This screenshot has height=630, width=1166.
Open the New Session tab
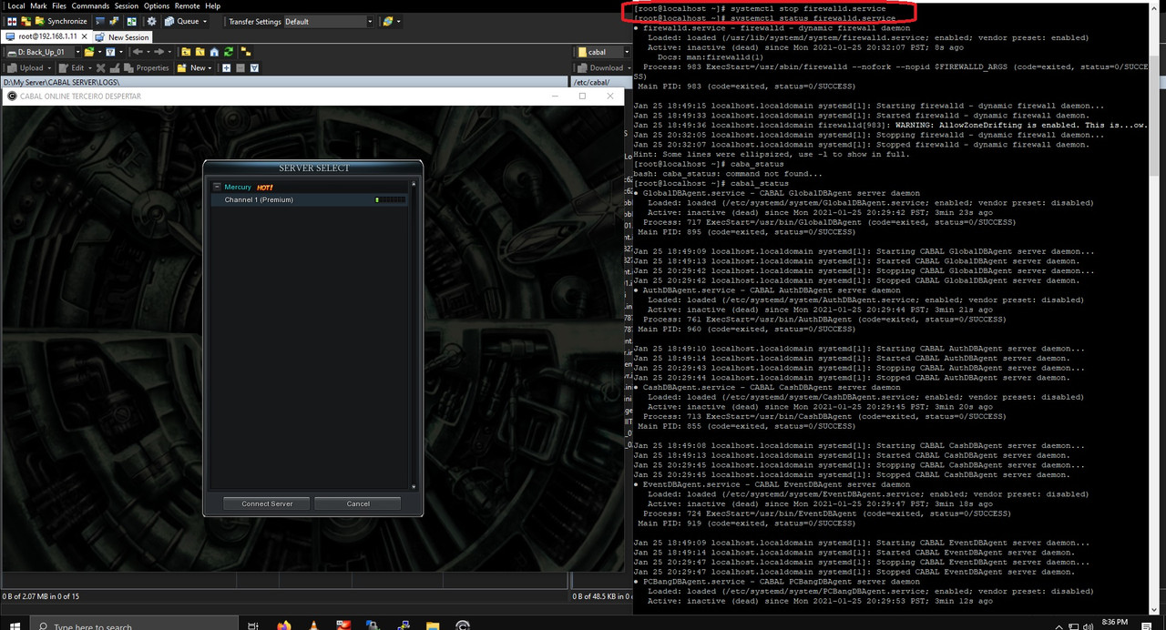click(122, 37)
